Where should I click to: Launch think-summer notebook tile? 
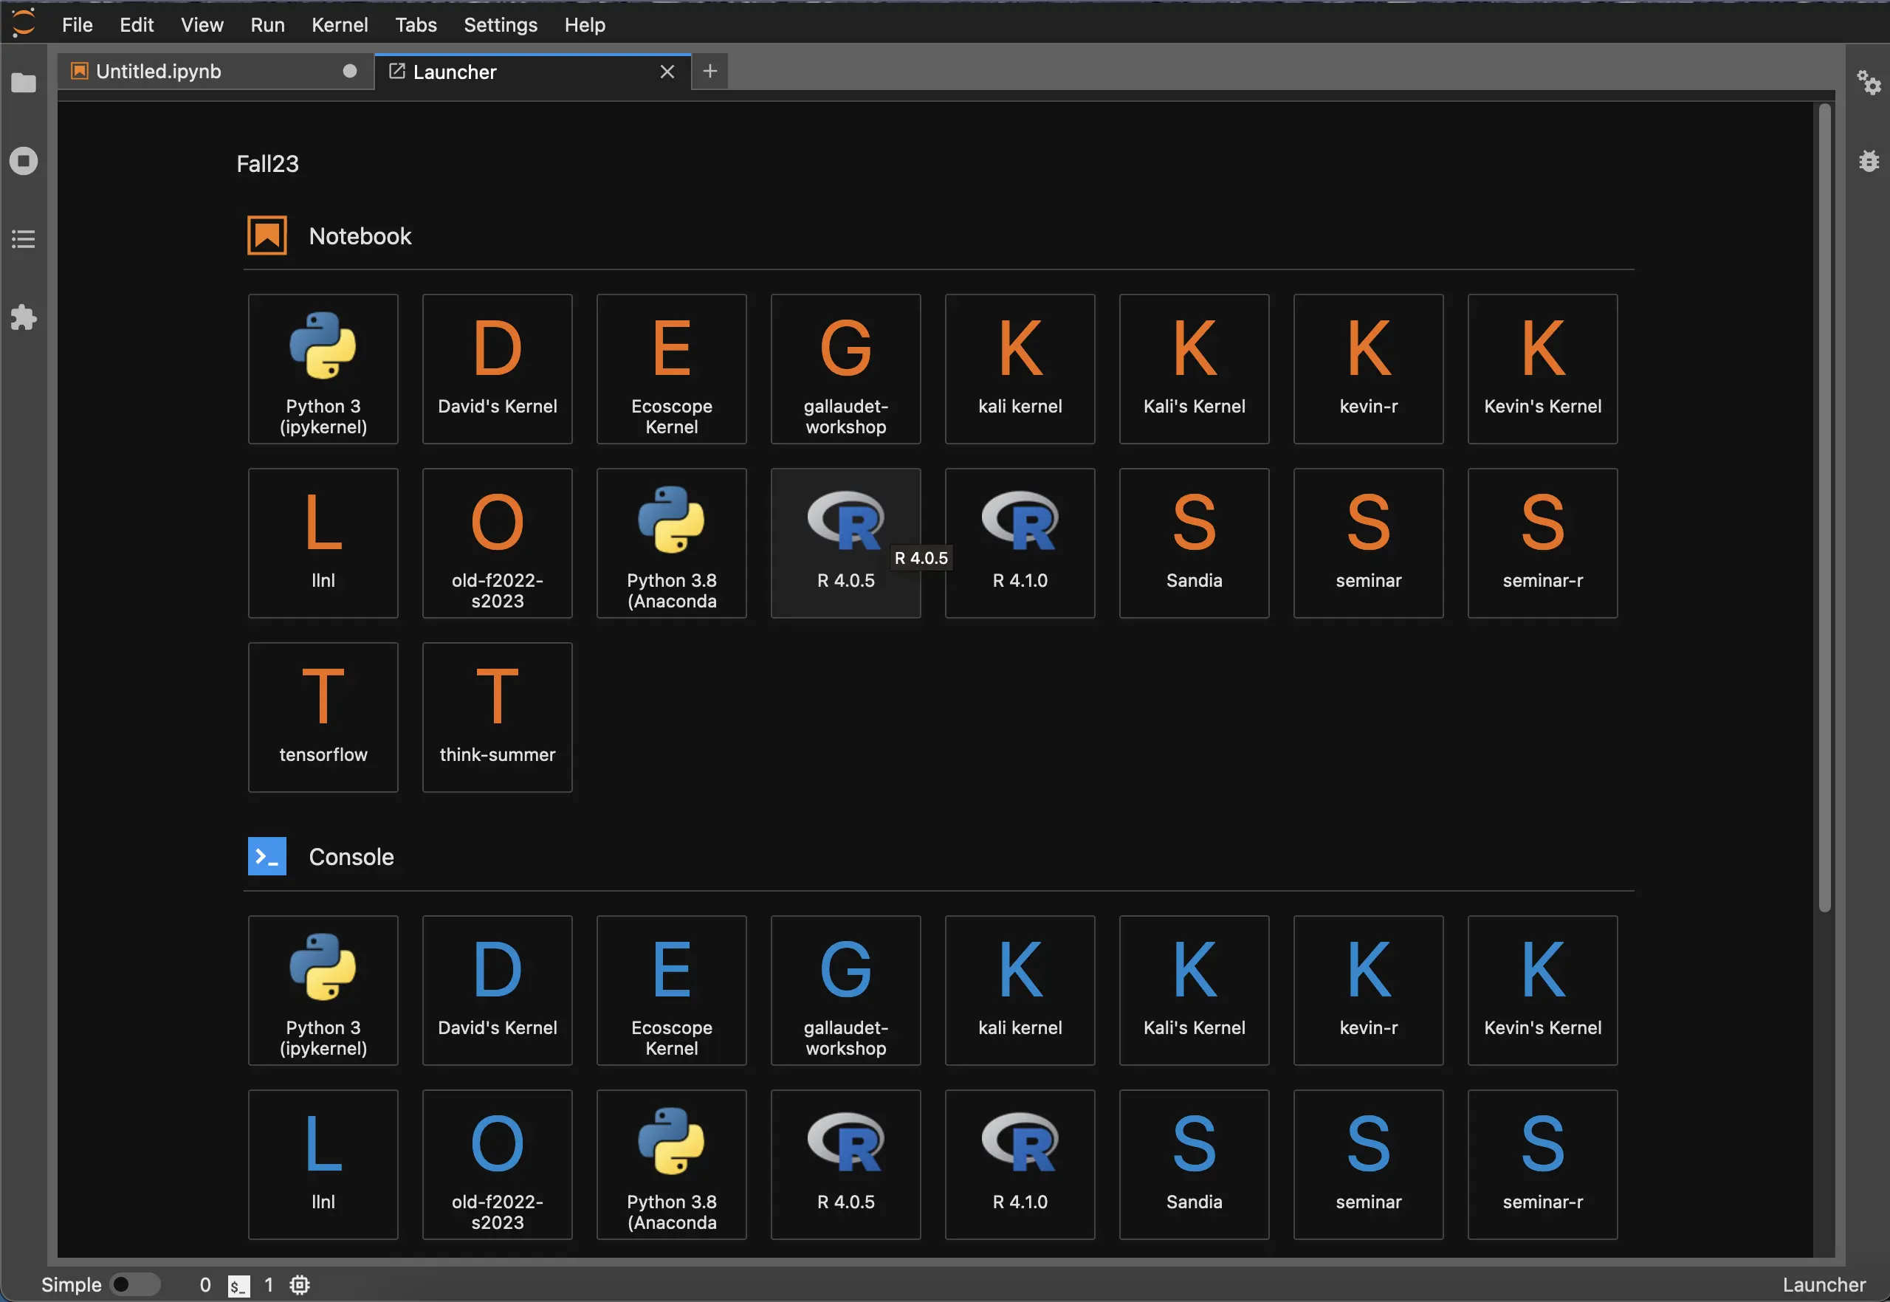pos(497,717)
